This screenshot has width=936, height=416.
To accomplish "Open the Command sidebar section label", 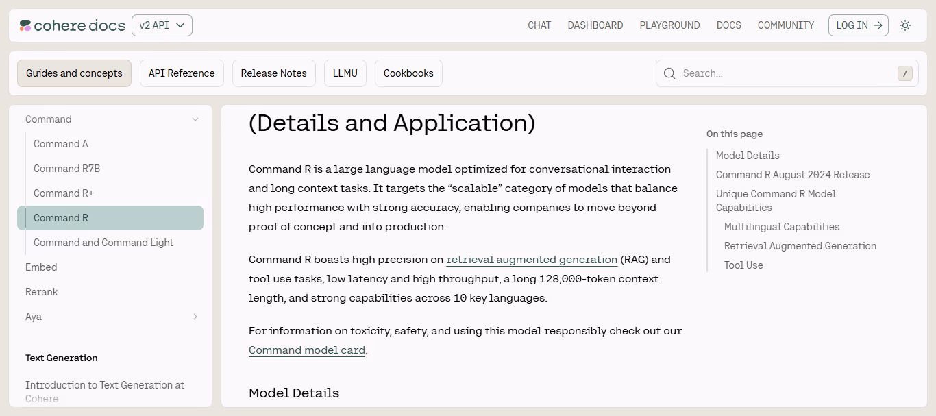I will click(48, 119).
